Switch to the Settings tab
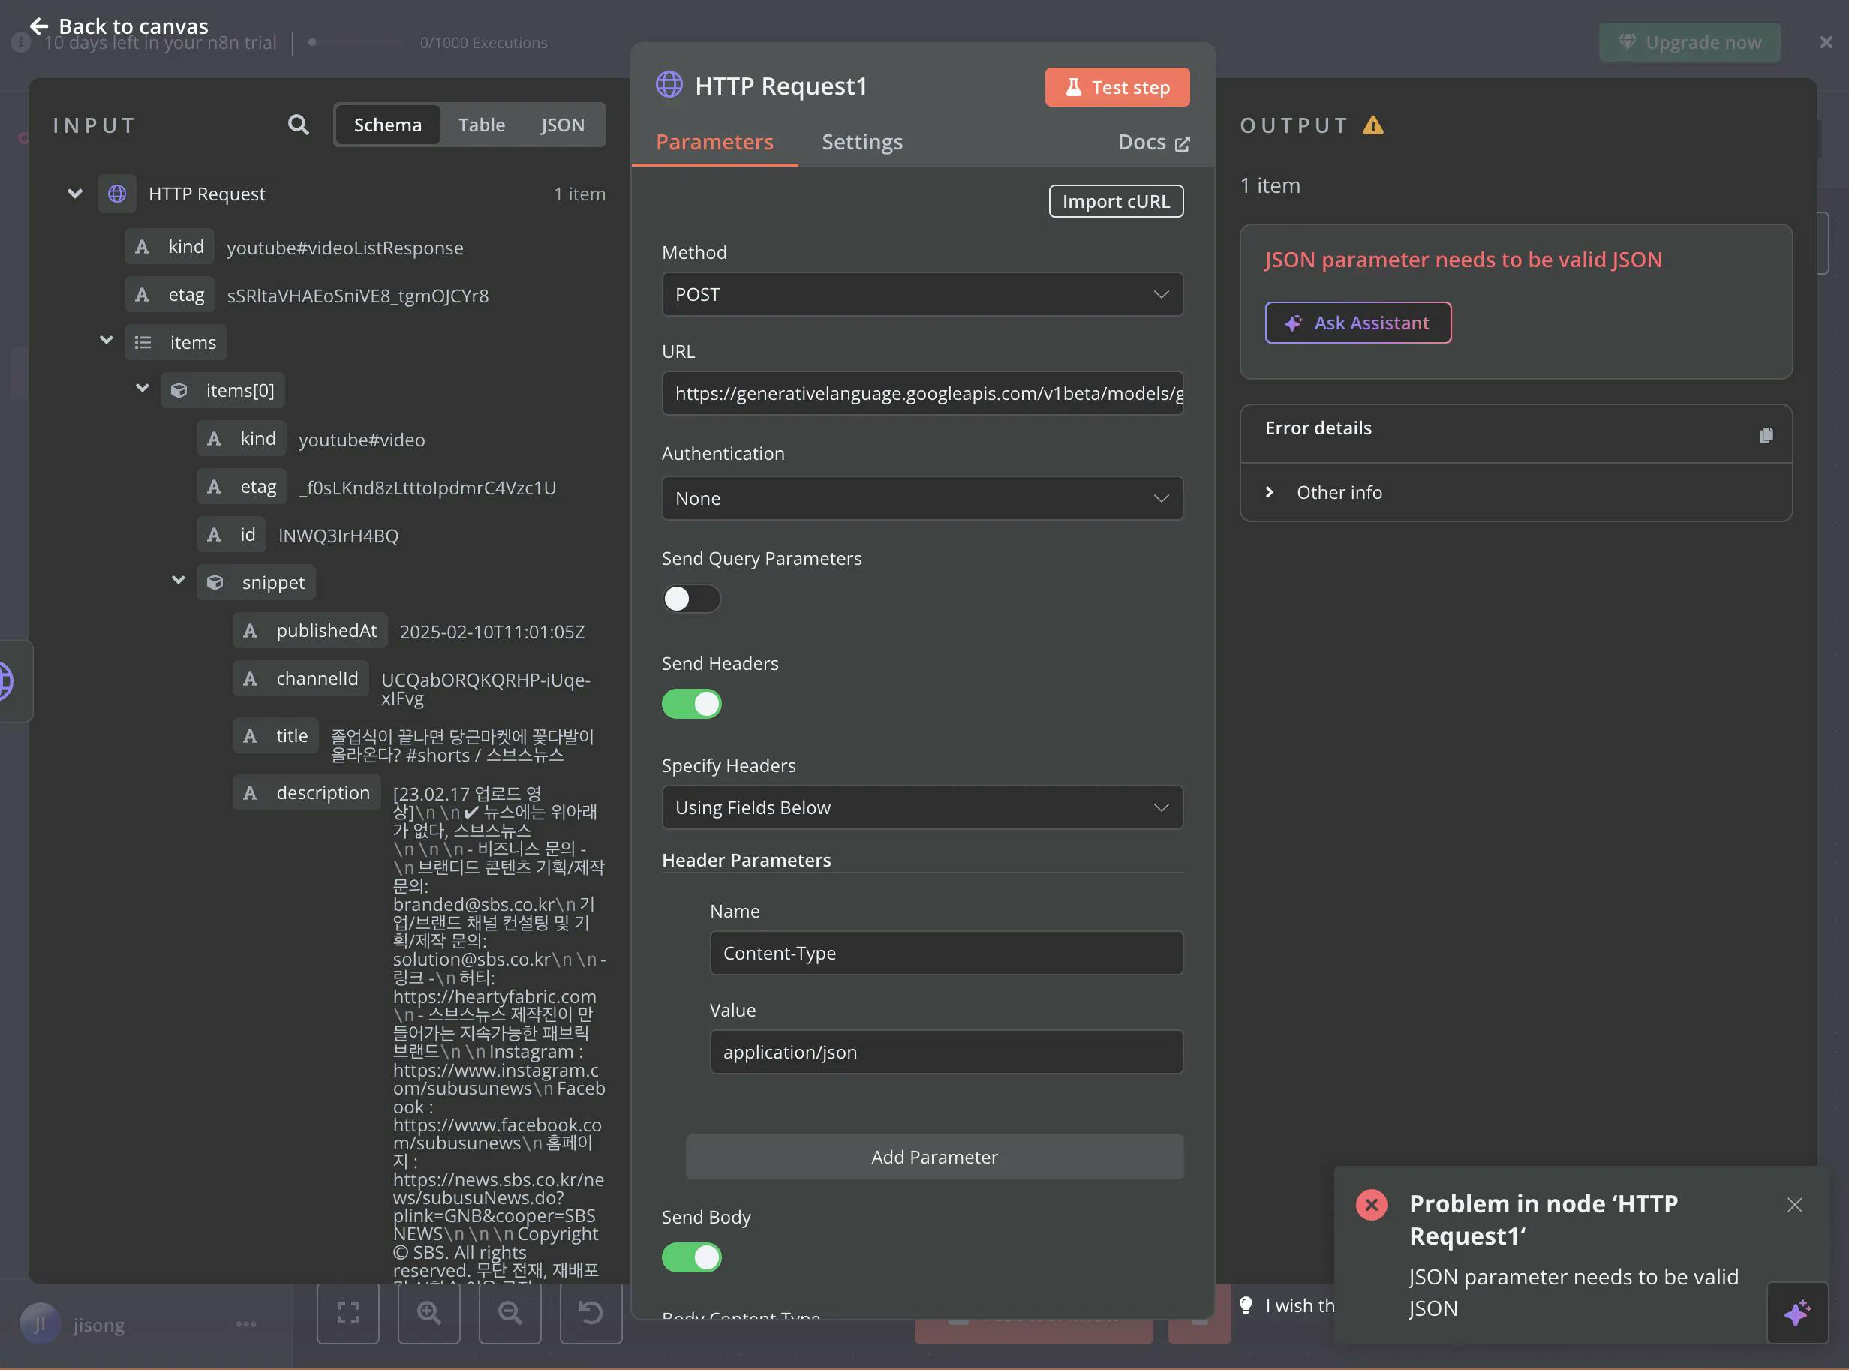The width and height of the screenshot is (1849, 1370). pos(862,143)
